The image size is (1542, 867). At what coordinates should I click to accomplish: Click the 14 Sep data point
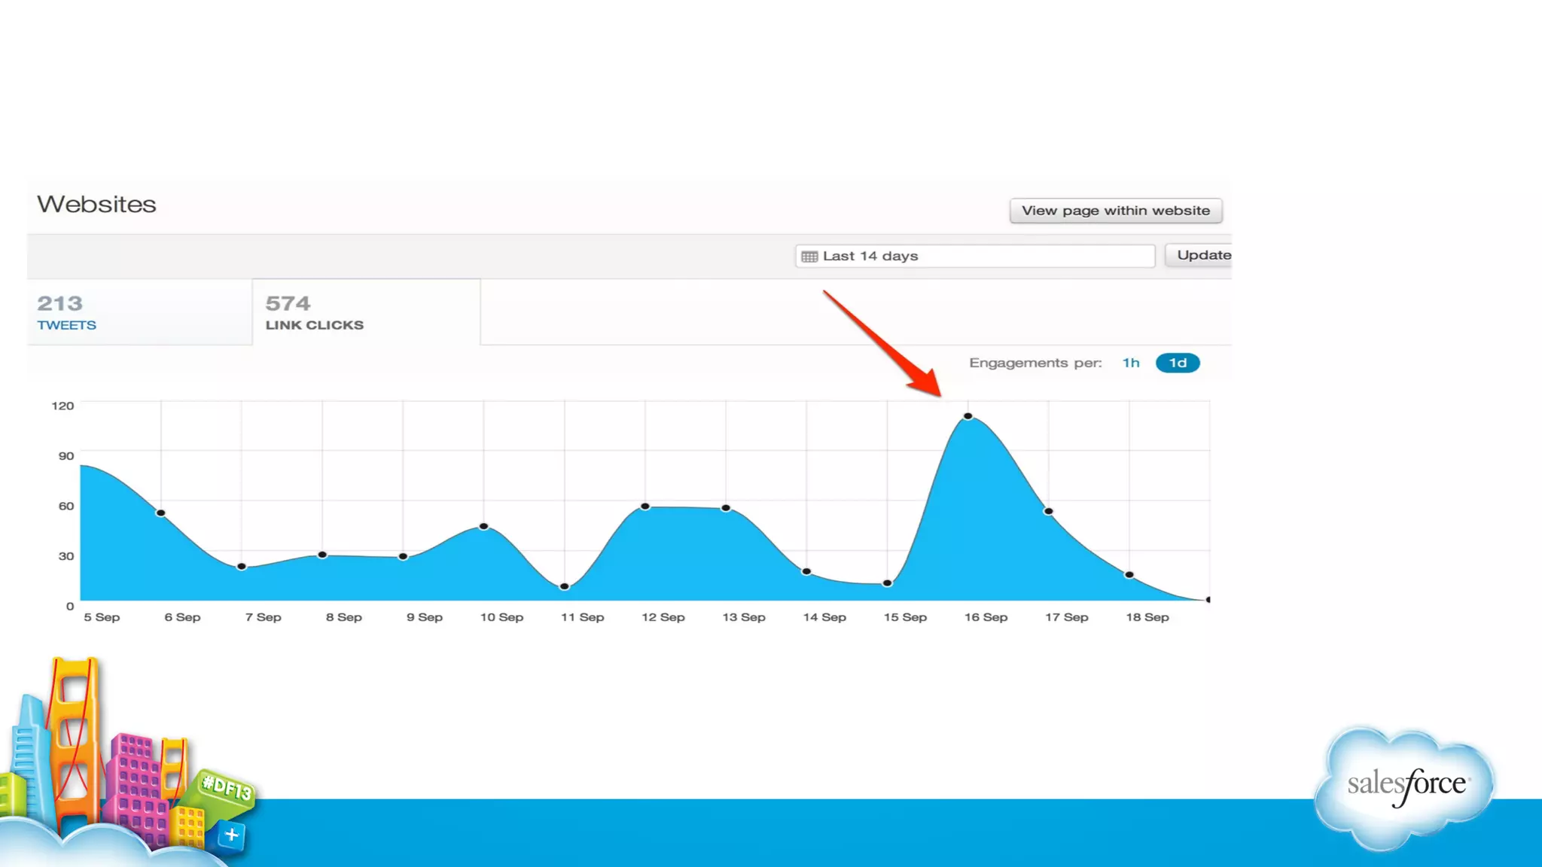(x=806, y=571)
